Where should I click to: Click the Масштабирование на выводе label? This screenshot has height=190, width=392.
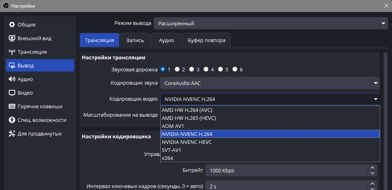[x=121, y=115]
